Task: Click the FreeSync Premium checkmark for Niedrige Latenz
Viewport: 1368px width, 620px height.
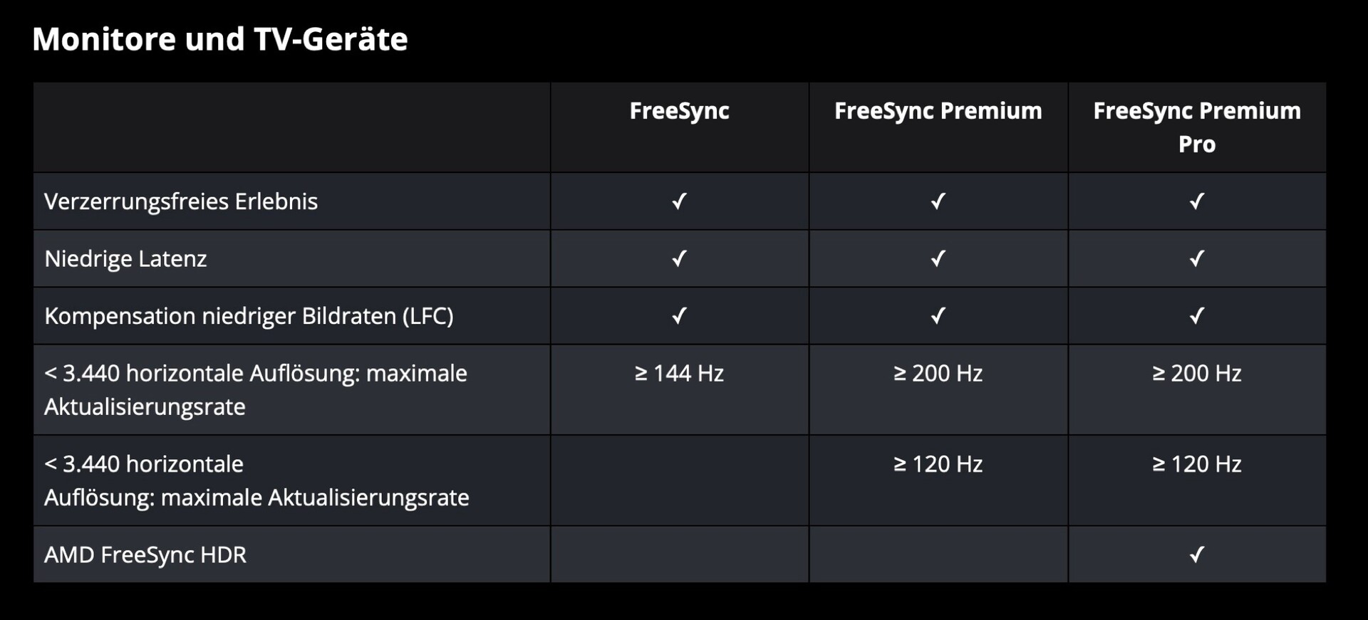Action: click(938, 258)
